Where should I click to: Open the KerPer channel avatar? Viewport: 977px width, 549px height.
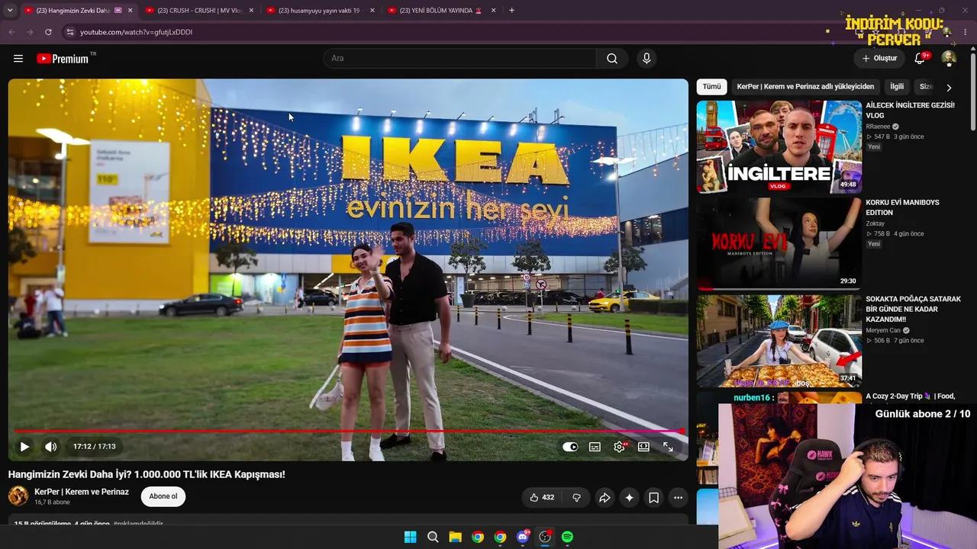point(18,496)
